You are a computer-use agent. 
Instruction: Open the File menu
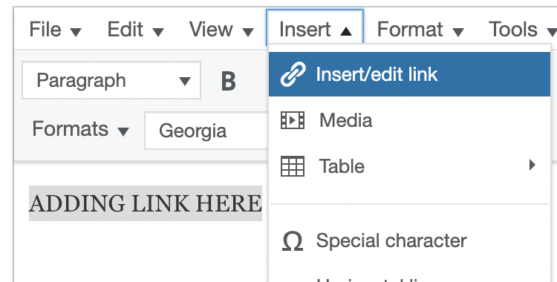(x=55, y=29)
